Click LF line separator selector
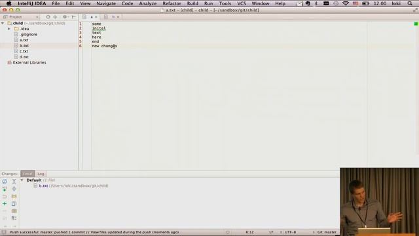 [x=271, y=232]
